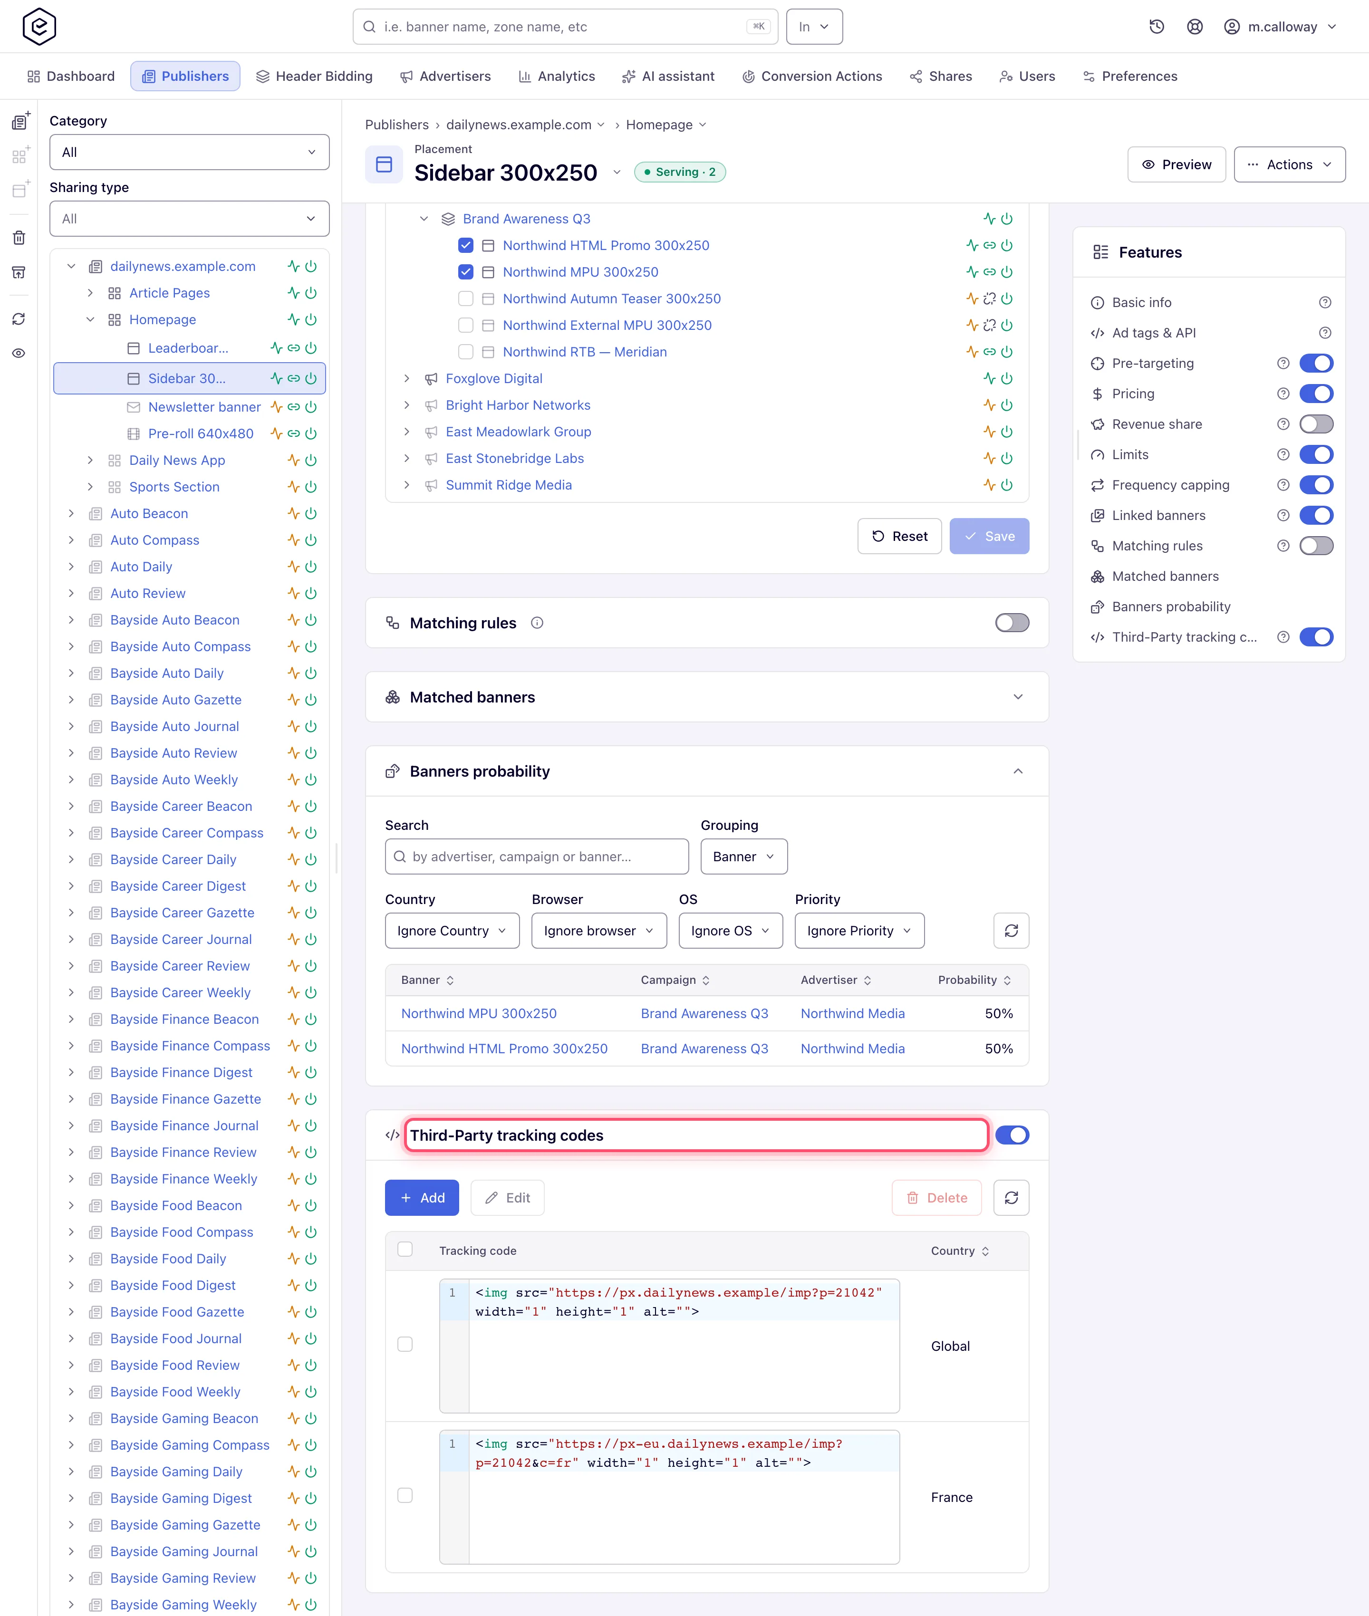Collapse the Banners probability section
The image size is (1369, 1616).
1017,771
